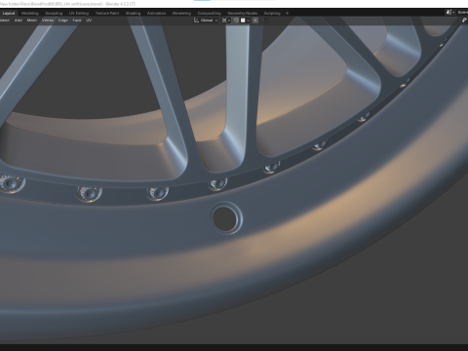Screen dimensions: 468x351
Task: Switch to the Layout workspace tab
Action: click(9, 14)
